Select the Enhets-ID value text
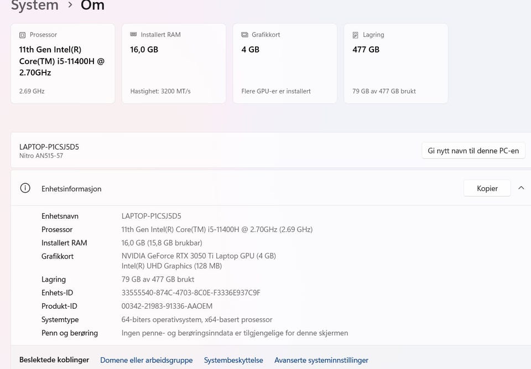Screen dimensions: 531x369 click(191, 293)
